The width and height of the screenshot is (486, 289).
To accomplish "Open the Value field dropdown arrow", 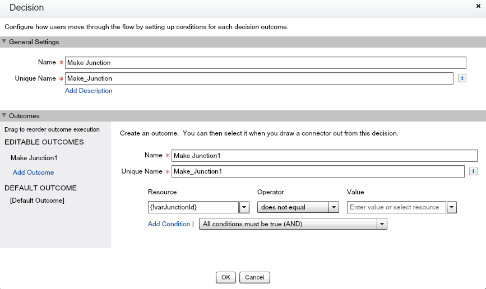I will [x=452, y=207].
